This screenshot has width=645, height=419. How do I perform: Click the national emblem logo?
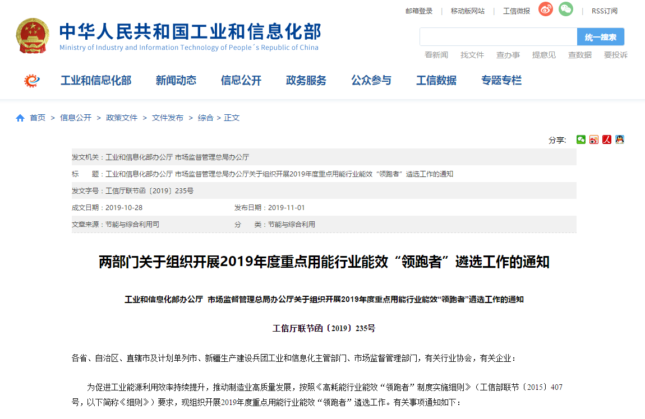tap(33, 36)
